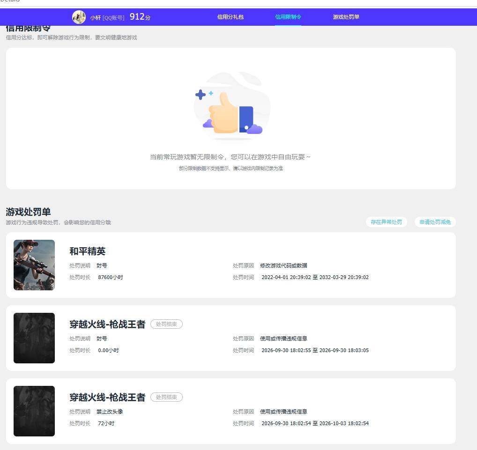Click the 小轩 [QQ账号] username
Viewport: 477px width, 450px height.
coord(107,18)
